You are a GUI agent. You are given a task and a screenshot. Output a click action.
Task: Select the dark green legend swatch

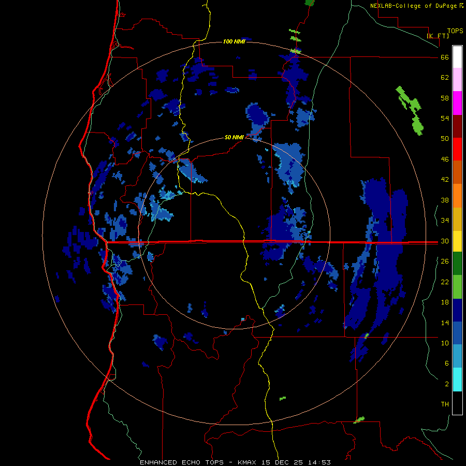(457, 264)
